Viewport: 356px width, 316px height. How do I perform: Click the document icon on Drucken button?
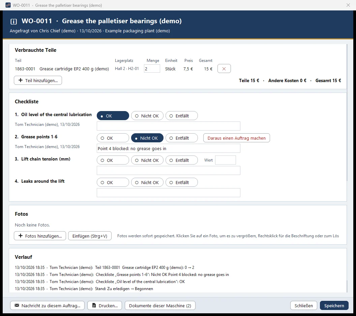point(94,305)
